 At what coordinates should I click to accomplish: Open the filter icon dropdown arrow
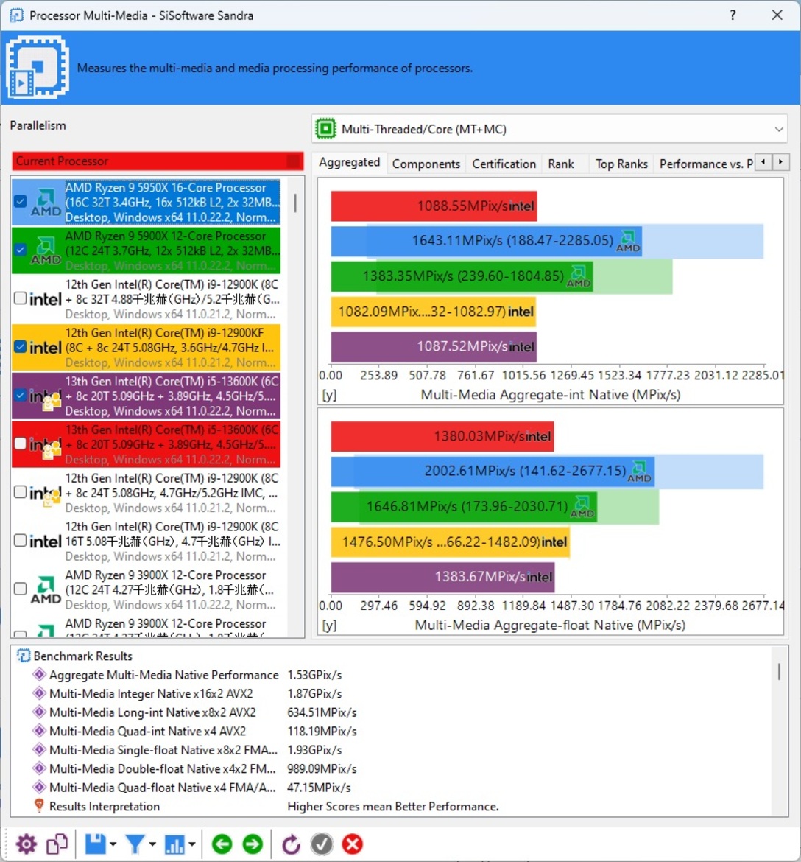(152, 844)
